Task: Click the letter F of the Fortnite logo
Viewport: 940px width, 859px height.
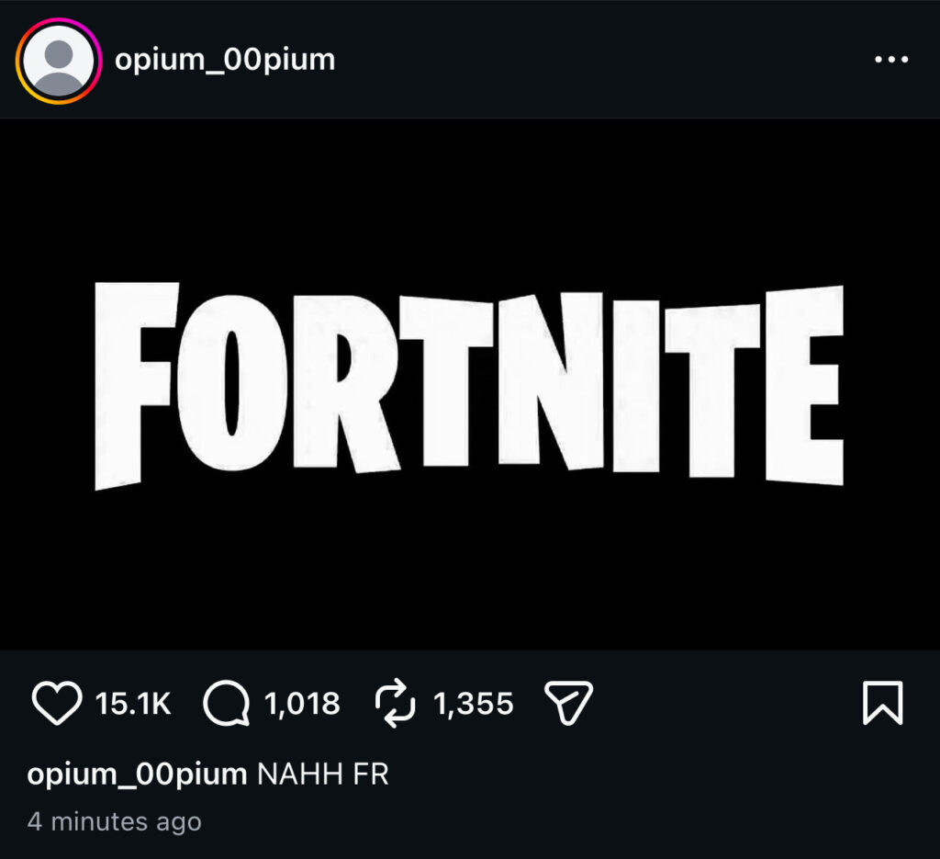Action: [134, 386]
